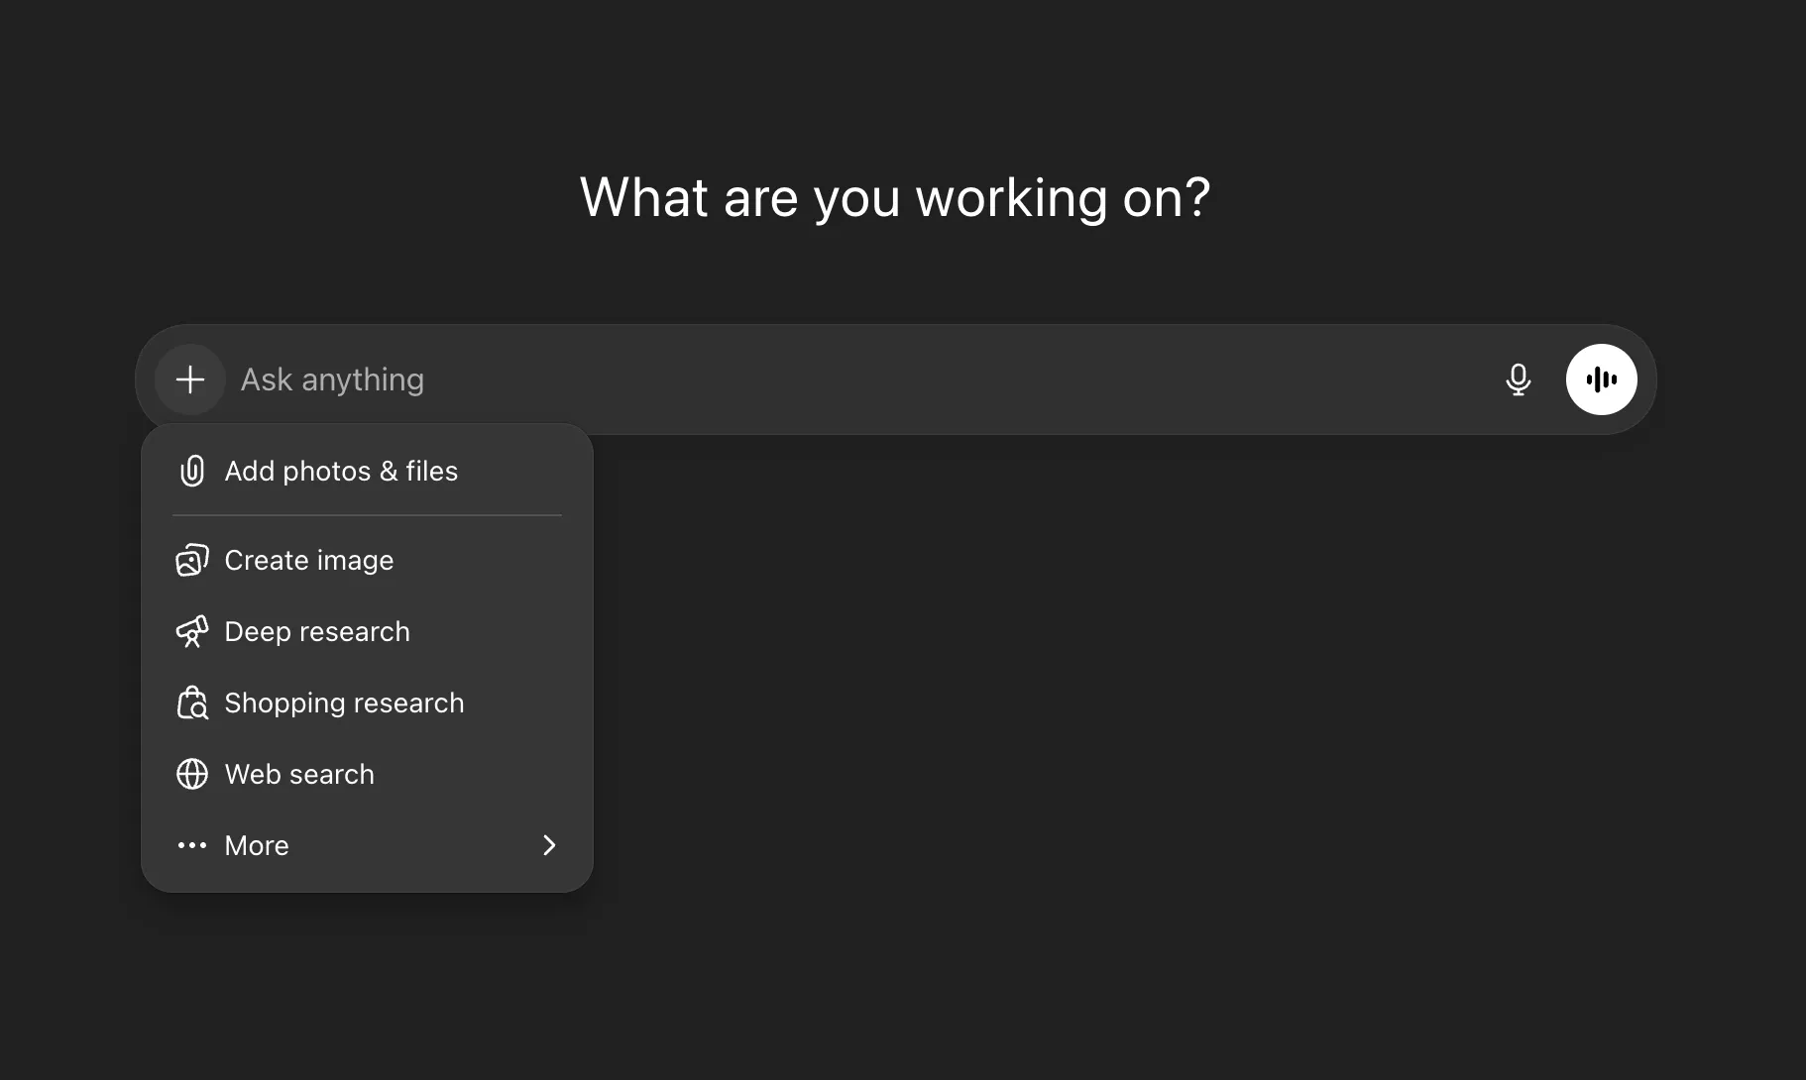Click the telescope icon beside Deep research

click(x=192, y=631)
